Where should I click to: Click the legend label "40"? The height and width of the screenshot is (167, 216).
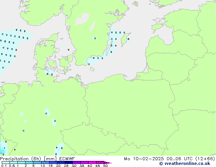[90, 166]
